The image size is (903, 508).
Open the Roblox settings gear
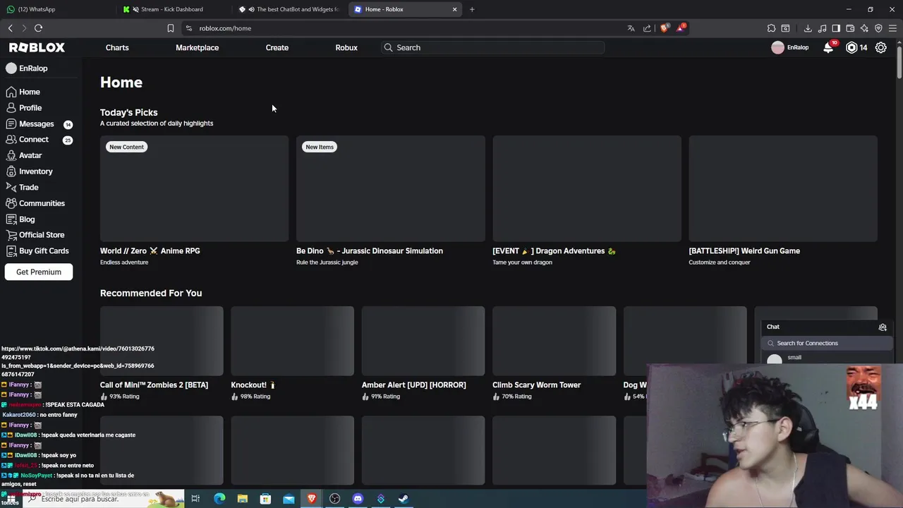click(881, 47)
